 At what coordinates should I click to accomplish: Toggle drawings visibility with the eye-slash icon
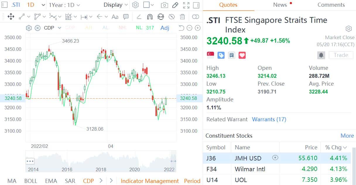click(x=172, y=17)
